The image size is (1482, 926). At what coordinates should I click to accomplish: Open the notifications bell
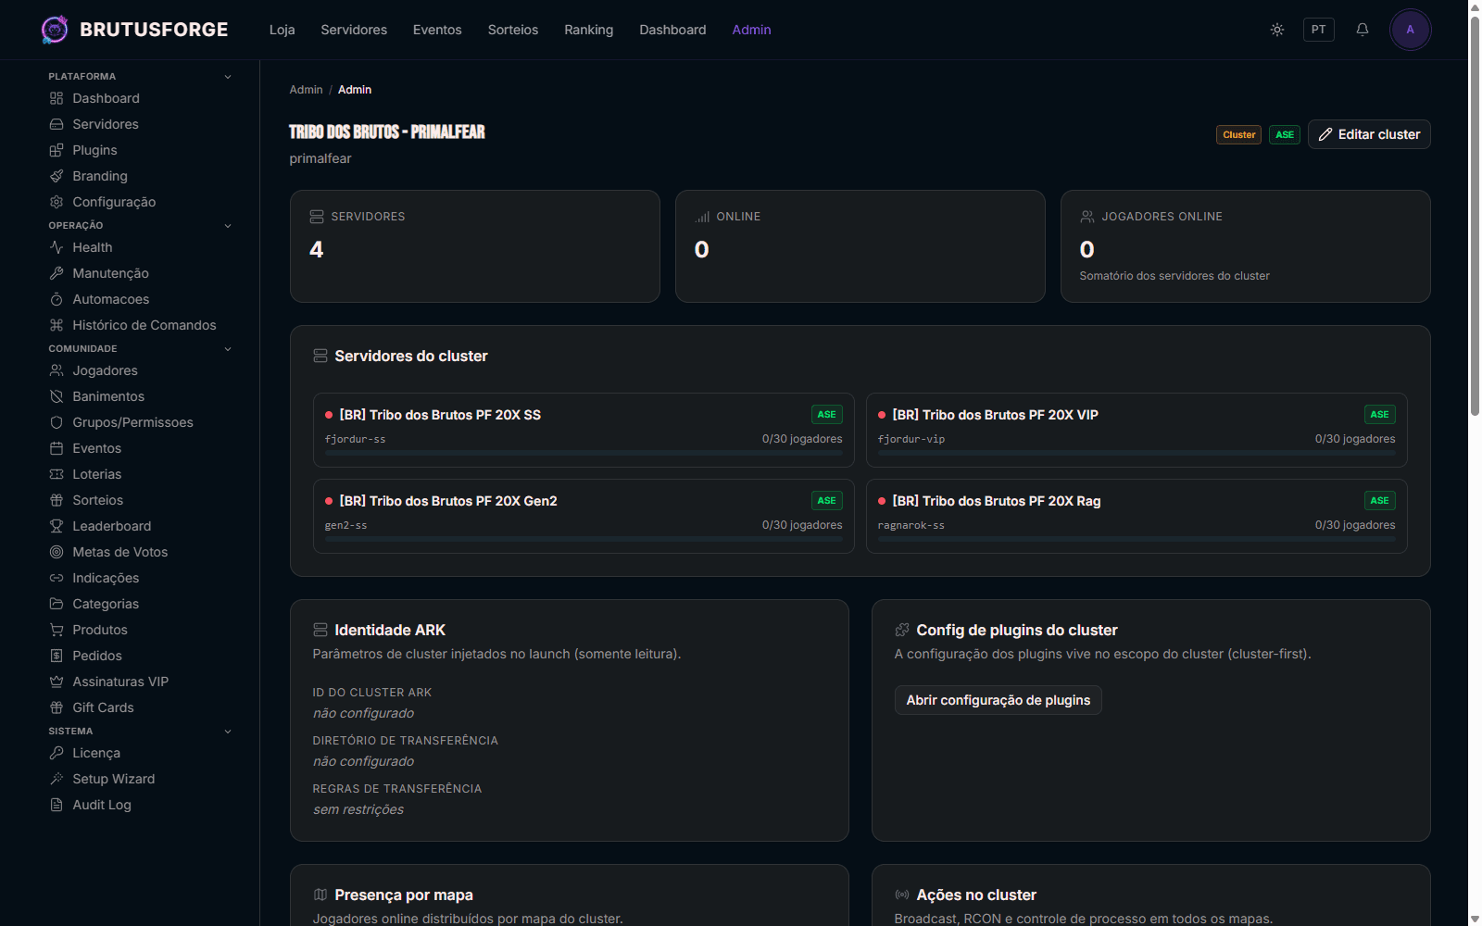[x=1363, y=30]
